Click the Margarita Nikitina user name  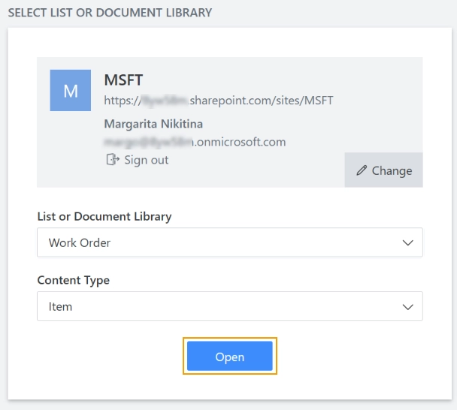tap(153, 124)
